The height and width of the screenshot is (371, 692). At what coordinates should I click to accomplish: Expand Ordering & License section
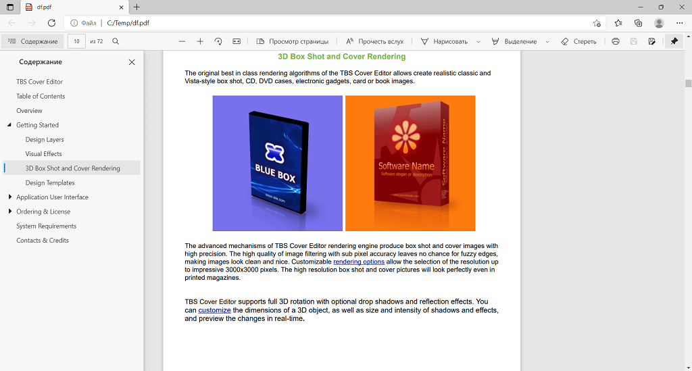9,212
